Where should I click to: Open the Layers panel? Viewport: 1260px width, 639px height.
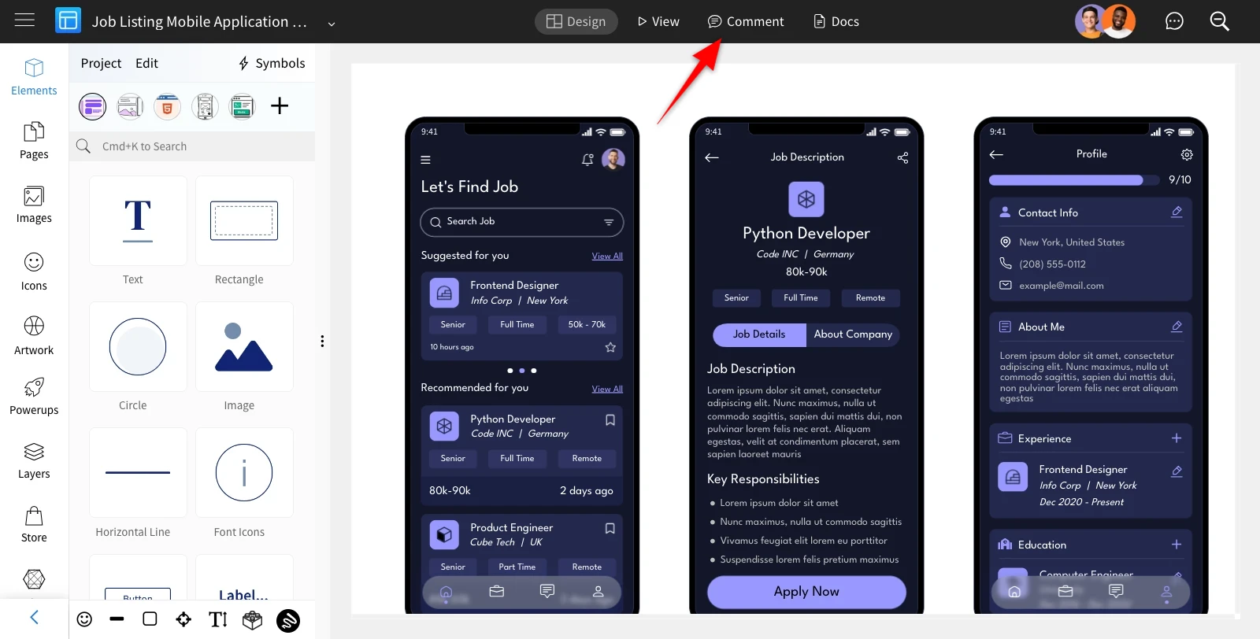point(34,461)
